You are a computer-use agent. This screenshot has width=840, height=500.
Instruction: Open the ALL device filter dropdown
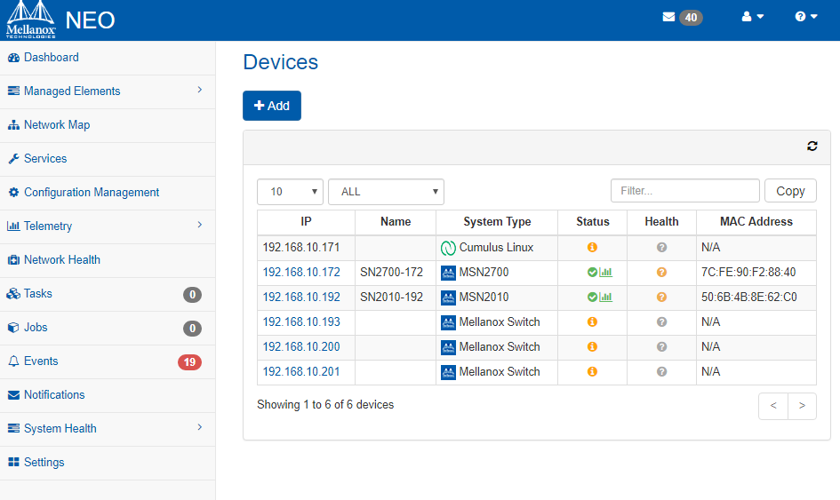pyautogui.click(x=387, y=192)
